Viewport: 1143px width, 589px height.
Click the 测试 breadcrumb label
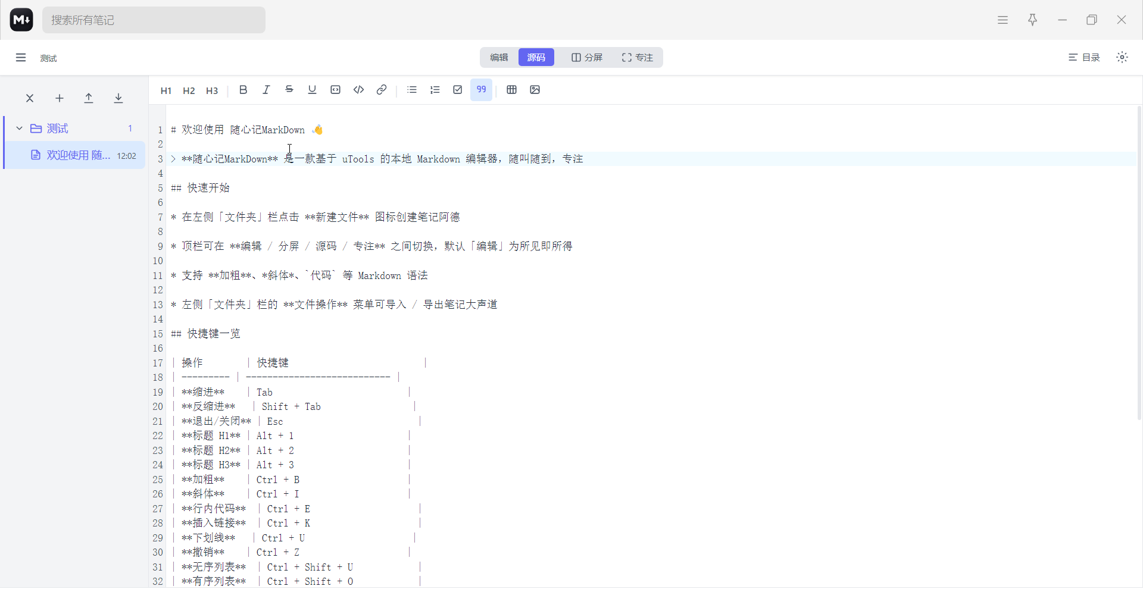click(x=48, y=58)
